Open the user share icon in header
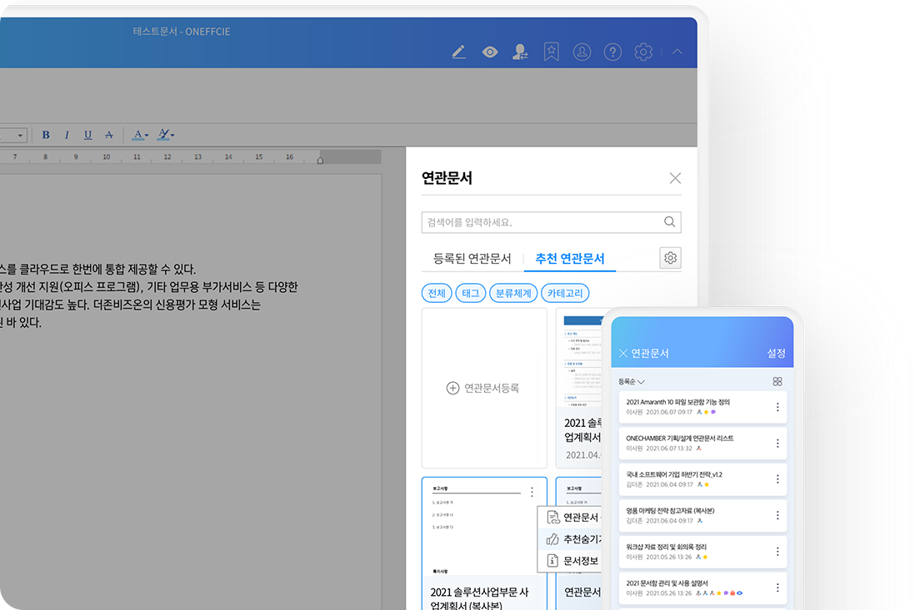Screen dimensions: 915x610 (520, 52)
